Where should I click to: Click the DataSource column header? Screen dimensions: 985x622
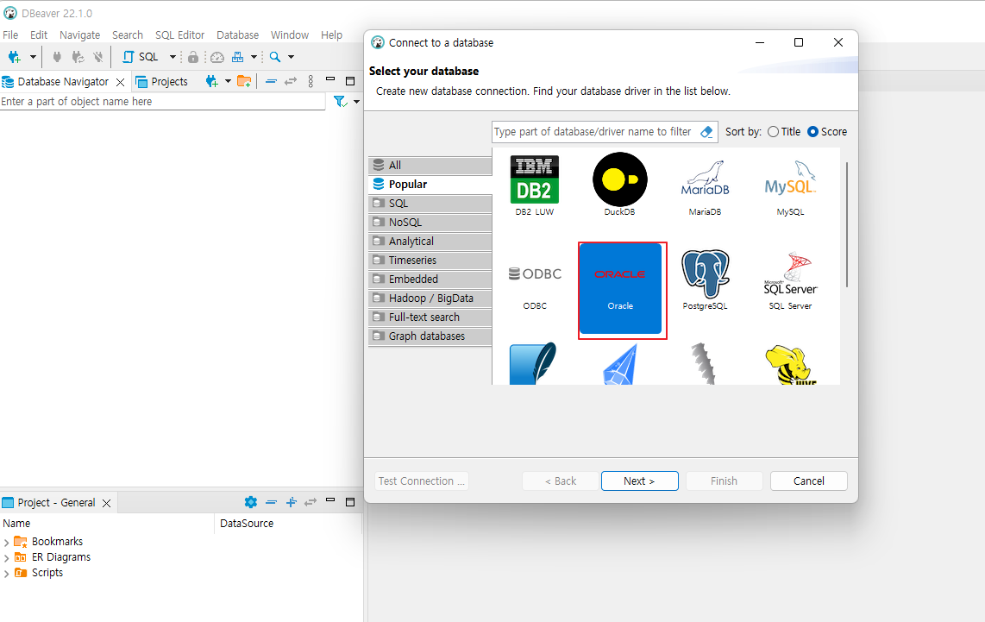point(247,524)
